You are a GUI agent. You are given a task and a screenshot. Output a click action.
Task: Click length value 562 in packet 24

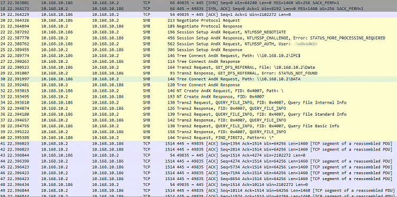pos(171,44)
